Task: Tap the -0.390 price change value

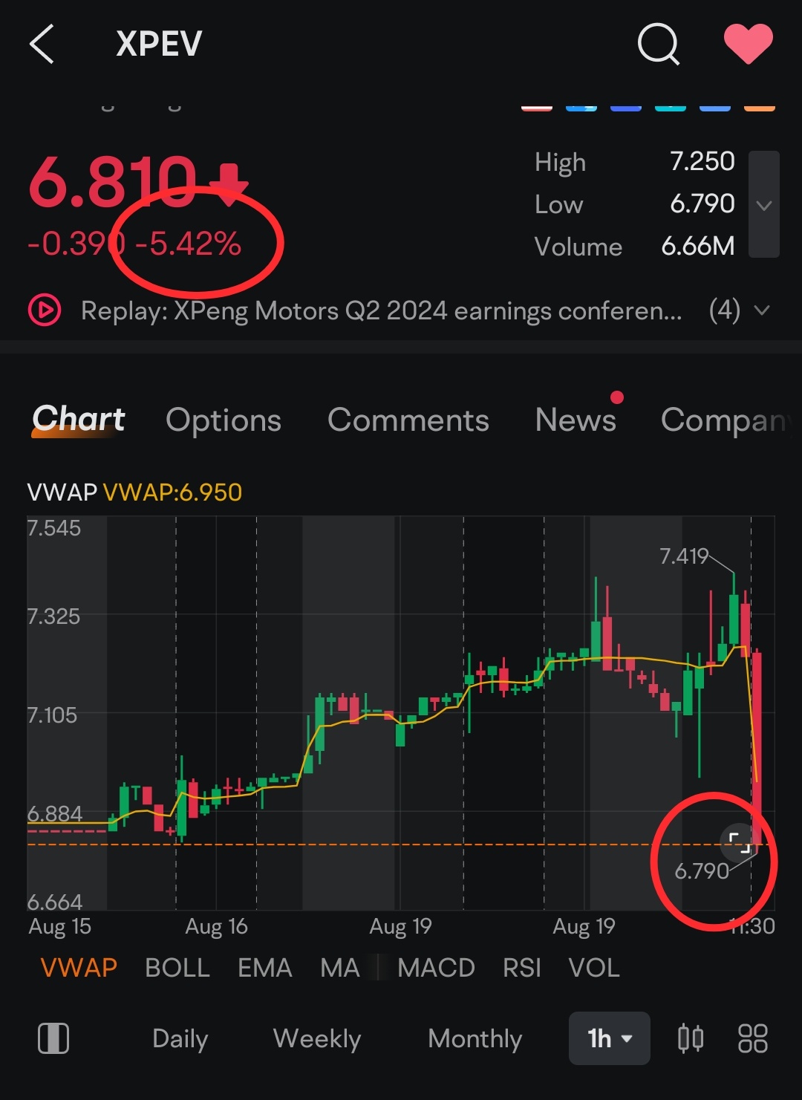Action: click(76, 244)
